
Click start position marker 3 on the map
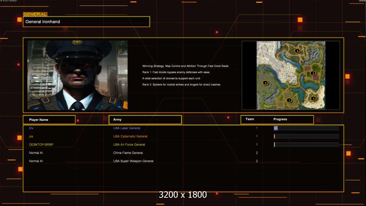(x=313, y=99)
